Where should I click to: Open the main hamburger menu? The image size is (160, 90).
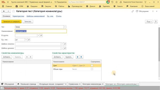click(8, 2)
